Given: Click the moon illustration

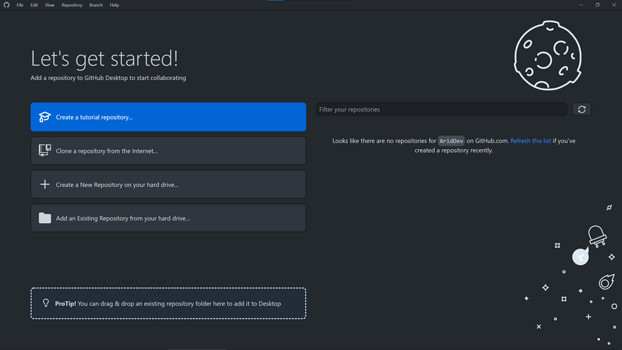Looking at the screenshot, I should pos(547,56).
